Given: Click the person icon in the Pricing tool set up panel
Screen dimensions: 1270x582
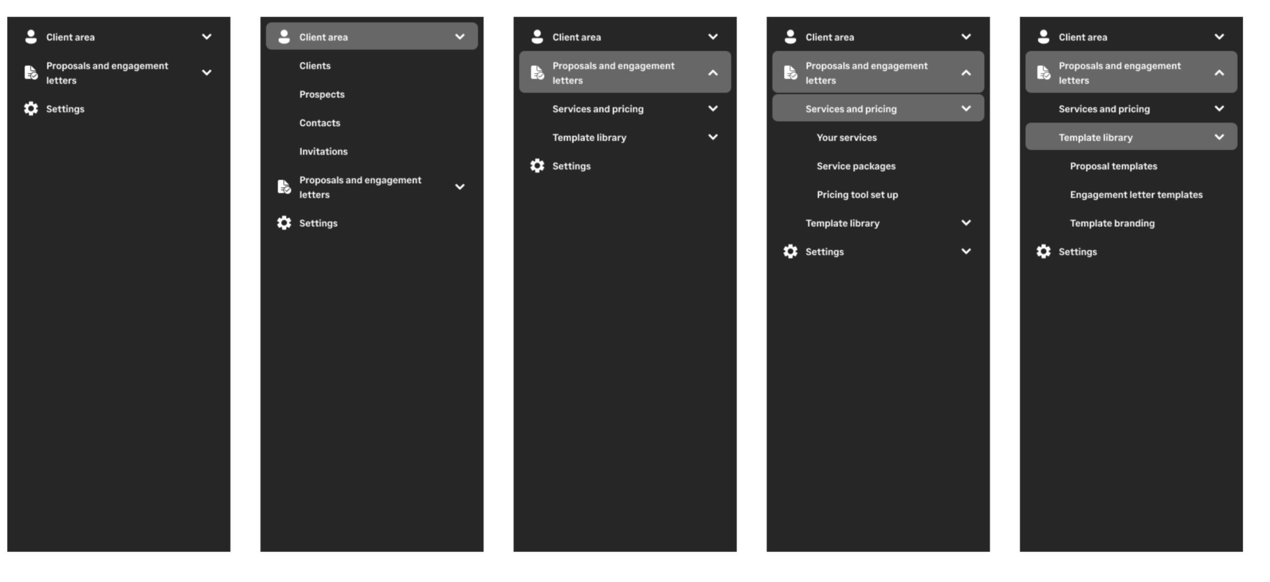Looking at the screenshot, I should click(x=790, y=37).
